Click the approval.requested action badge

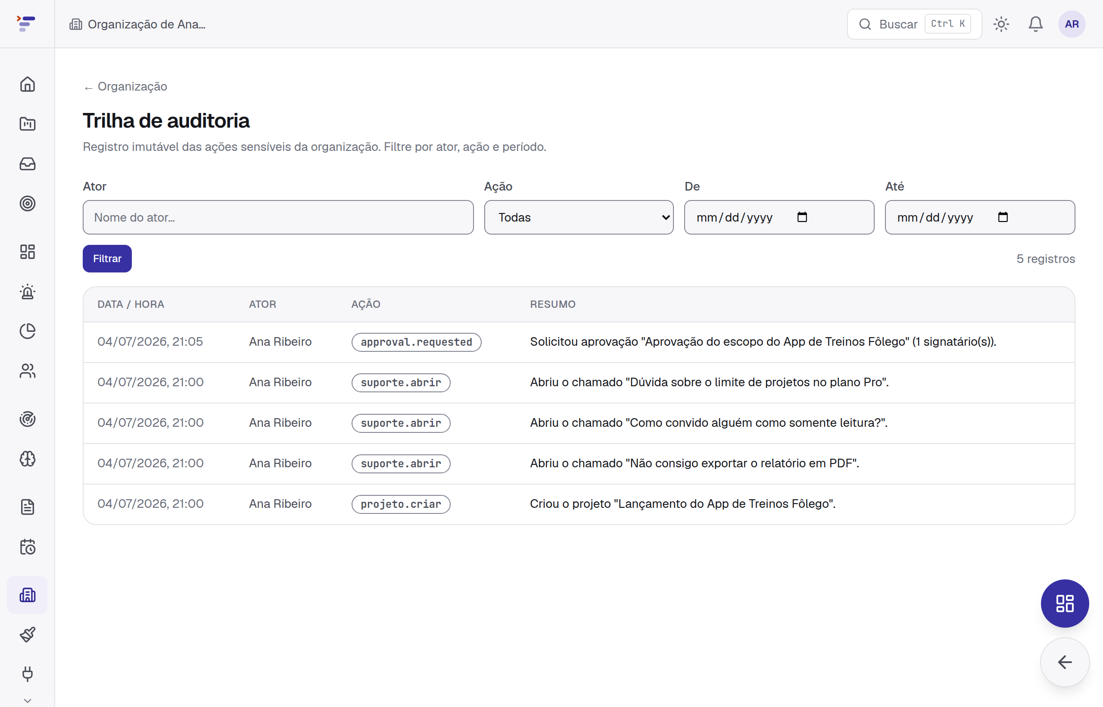[x=416, y=342]
